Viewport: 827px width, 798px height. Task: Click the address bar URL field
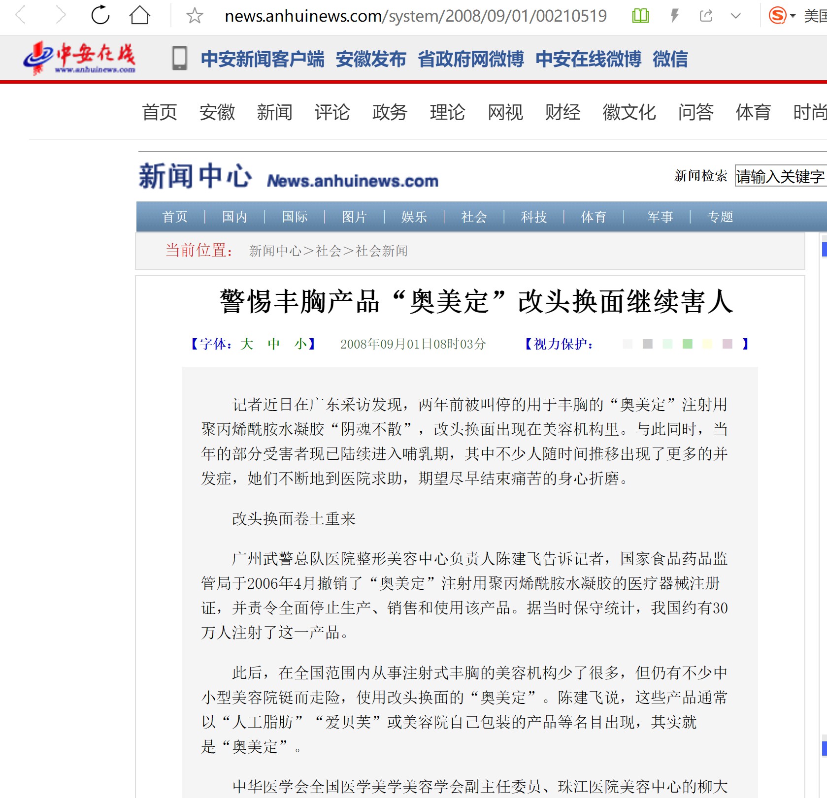pos(415,16)
